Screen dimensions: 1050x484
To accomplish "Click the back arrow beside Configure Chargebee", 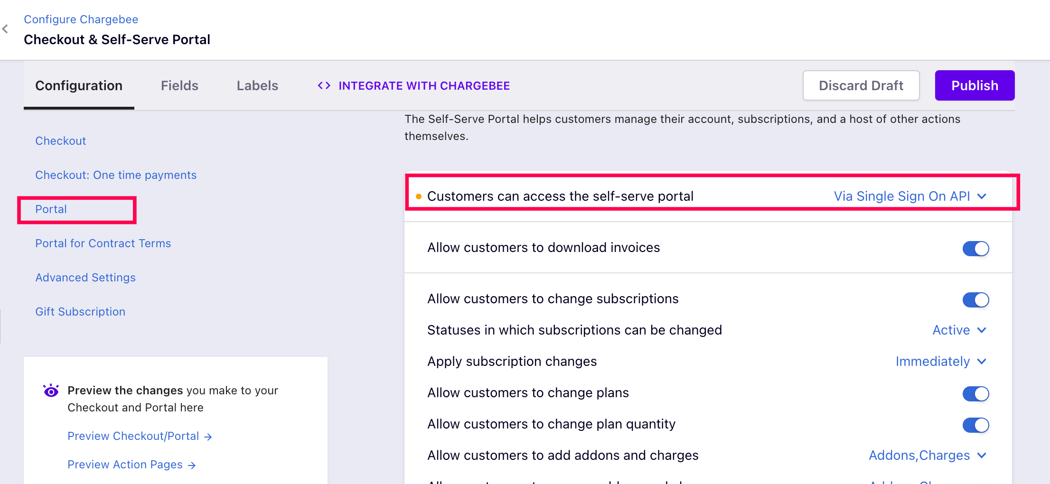I will click(x=5, y=29).
